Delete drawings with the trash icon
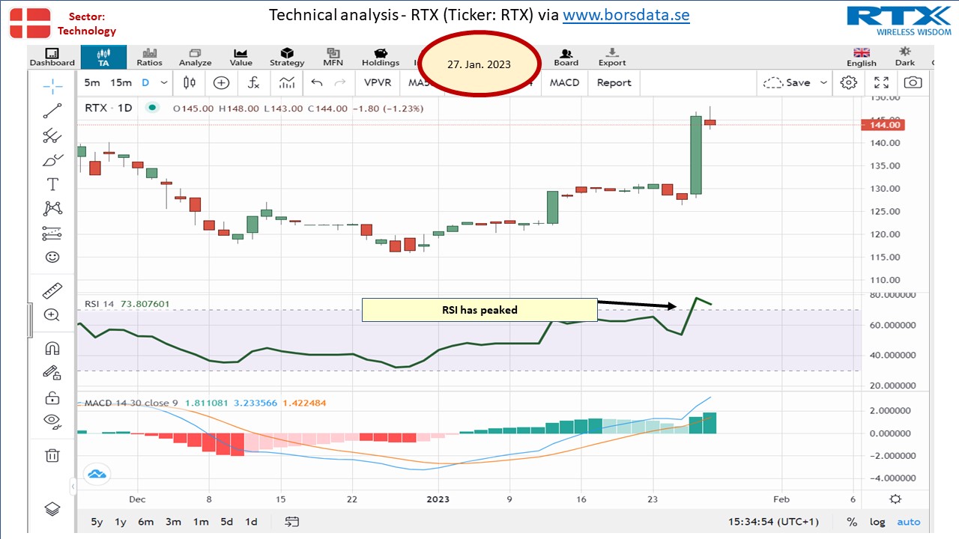The width and height of the screenshot is (959, 539). click(x=52, y=454)
